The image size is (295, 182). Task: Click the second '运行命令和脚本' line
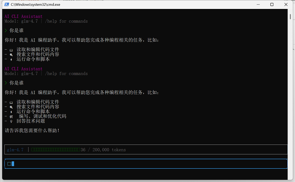click(x=33, y=111)
